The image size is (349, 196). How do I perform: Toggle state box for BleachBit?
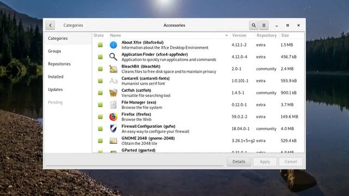[100, 69]
